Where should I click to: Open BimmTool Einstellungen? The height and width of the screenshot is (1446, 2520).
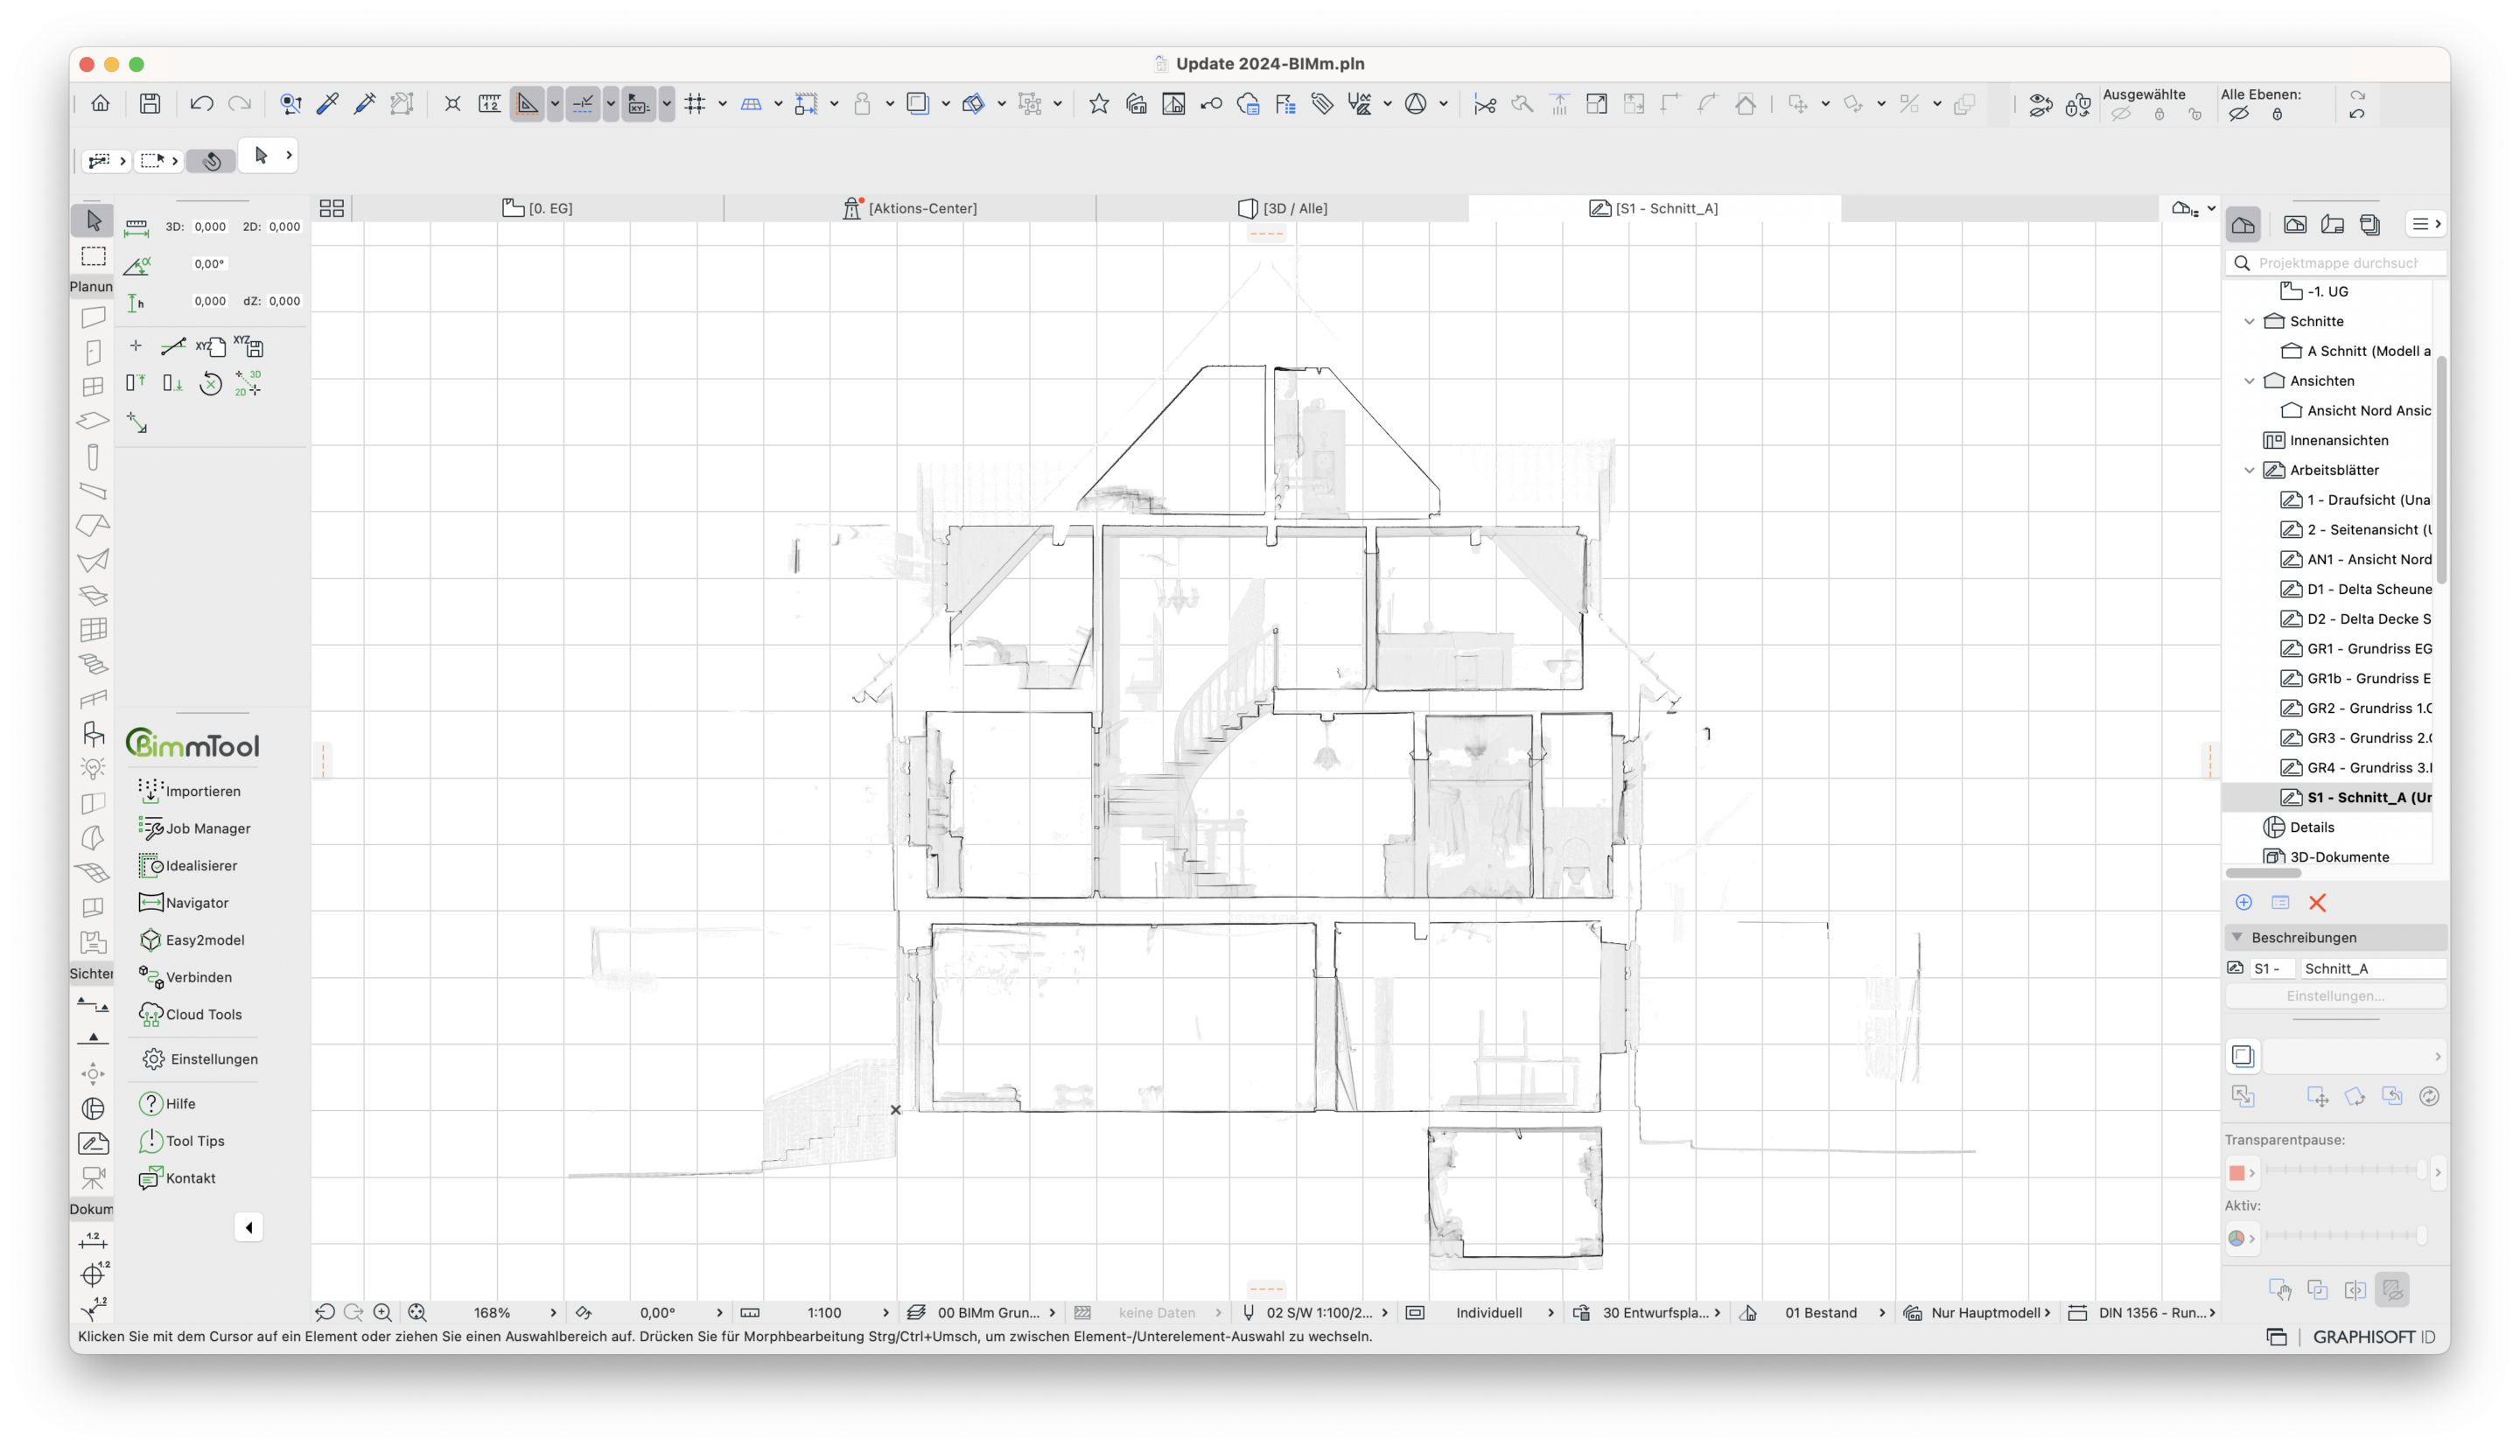pyautogui.click(x=199, y=1058)
